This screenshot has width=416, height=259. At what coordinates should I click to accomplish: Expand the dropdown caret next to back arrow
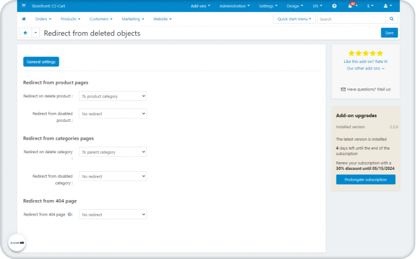[x=36, y=33]
